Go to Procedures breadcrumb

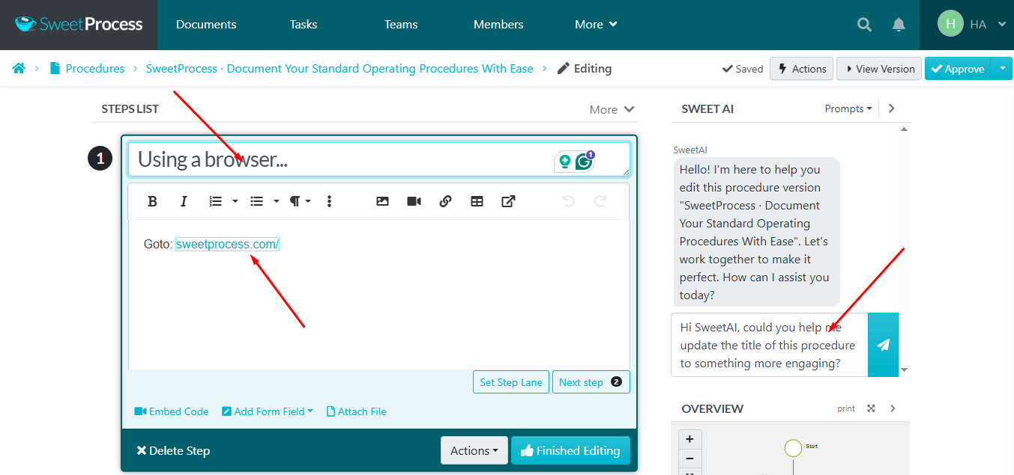point(95,69)
